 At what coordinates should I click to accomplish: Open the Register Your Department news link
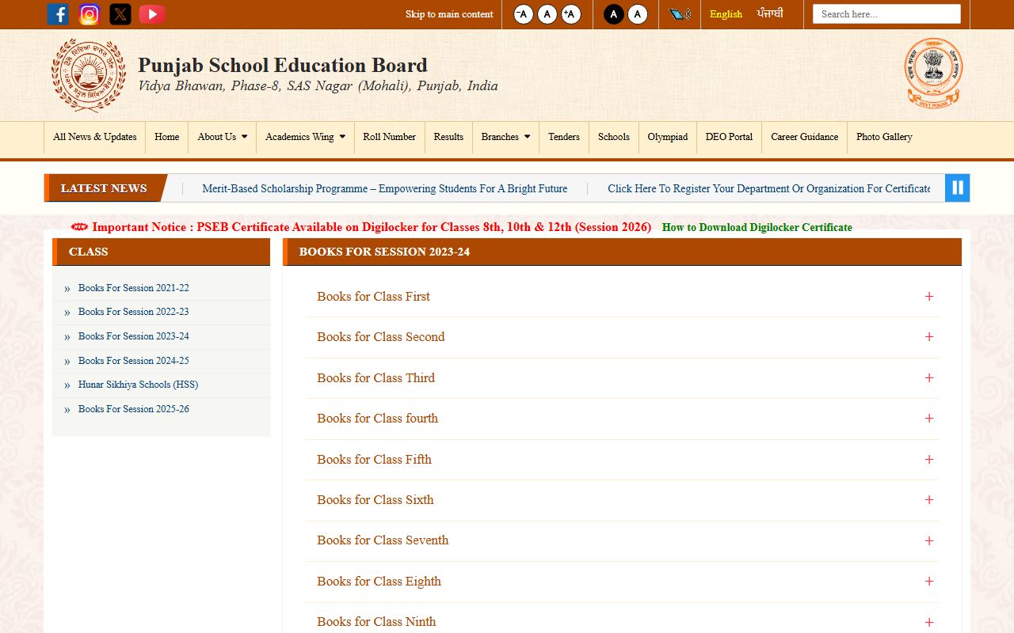click(x=768, y=188)
